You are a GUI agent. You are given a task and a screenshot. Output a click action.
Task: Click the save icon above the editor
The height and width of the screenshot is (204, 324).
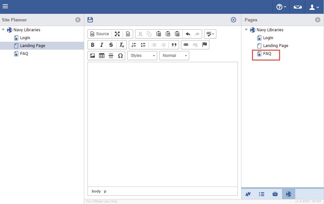pos(90,20)
